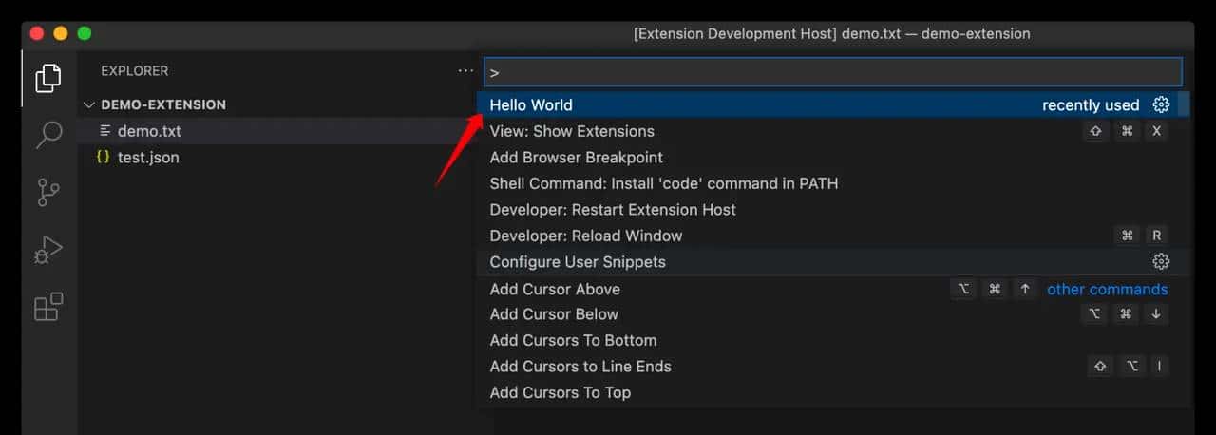Open demo.txt in the explorer tree
The height and width of the screenshot is (435, 1216).
149,131
